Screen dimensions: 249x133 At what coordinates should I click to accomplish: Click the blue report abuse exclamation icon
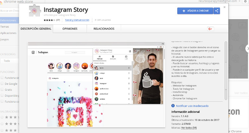[x=173, y=106]
